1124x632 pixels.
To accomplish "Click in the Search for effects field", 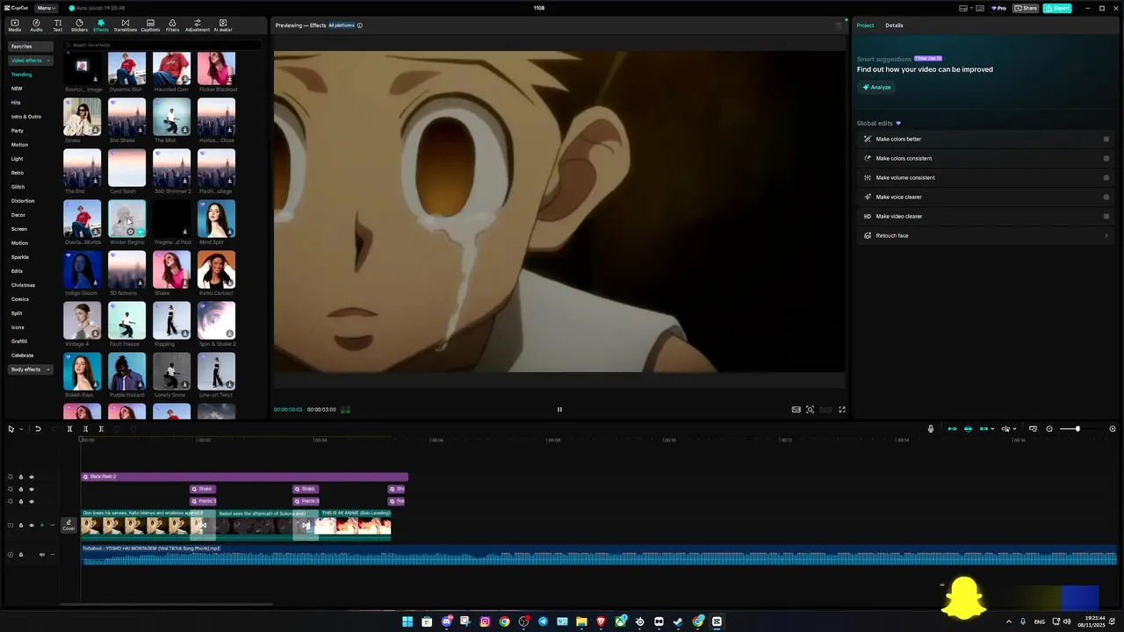I will point(162,45).
